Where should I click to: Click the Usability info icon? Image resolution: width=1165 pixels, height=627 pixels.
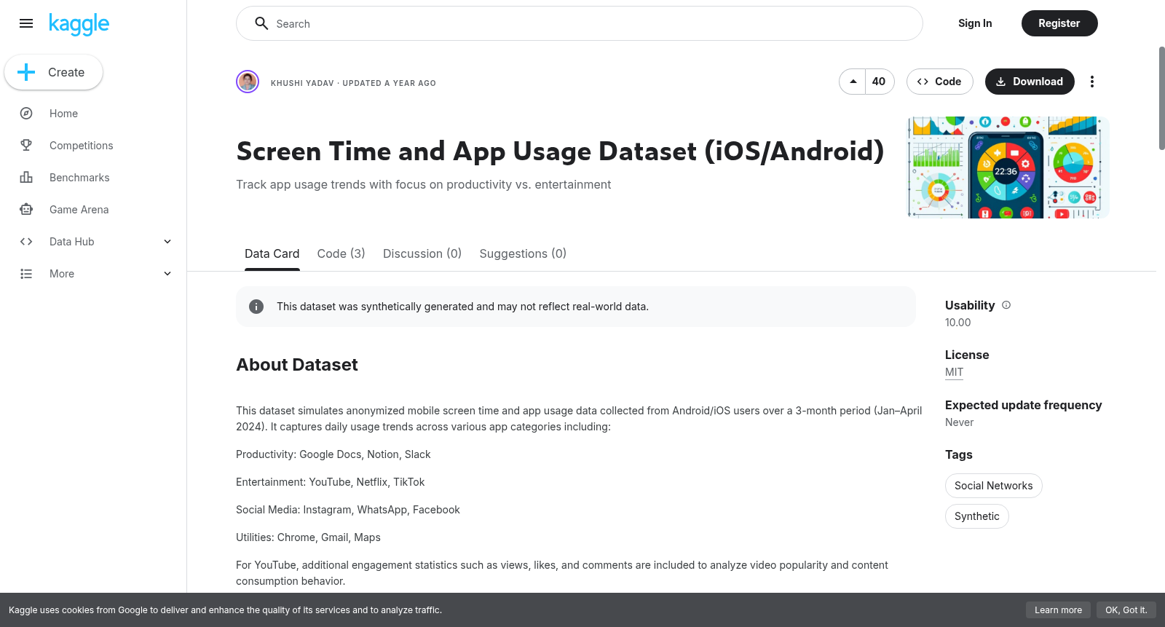[1006, 305]
